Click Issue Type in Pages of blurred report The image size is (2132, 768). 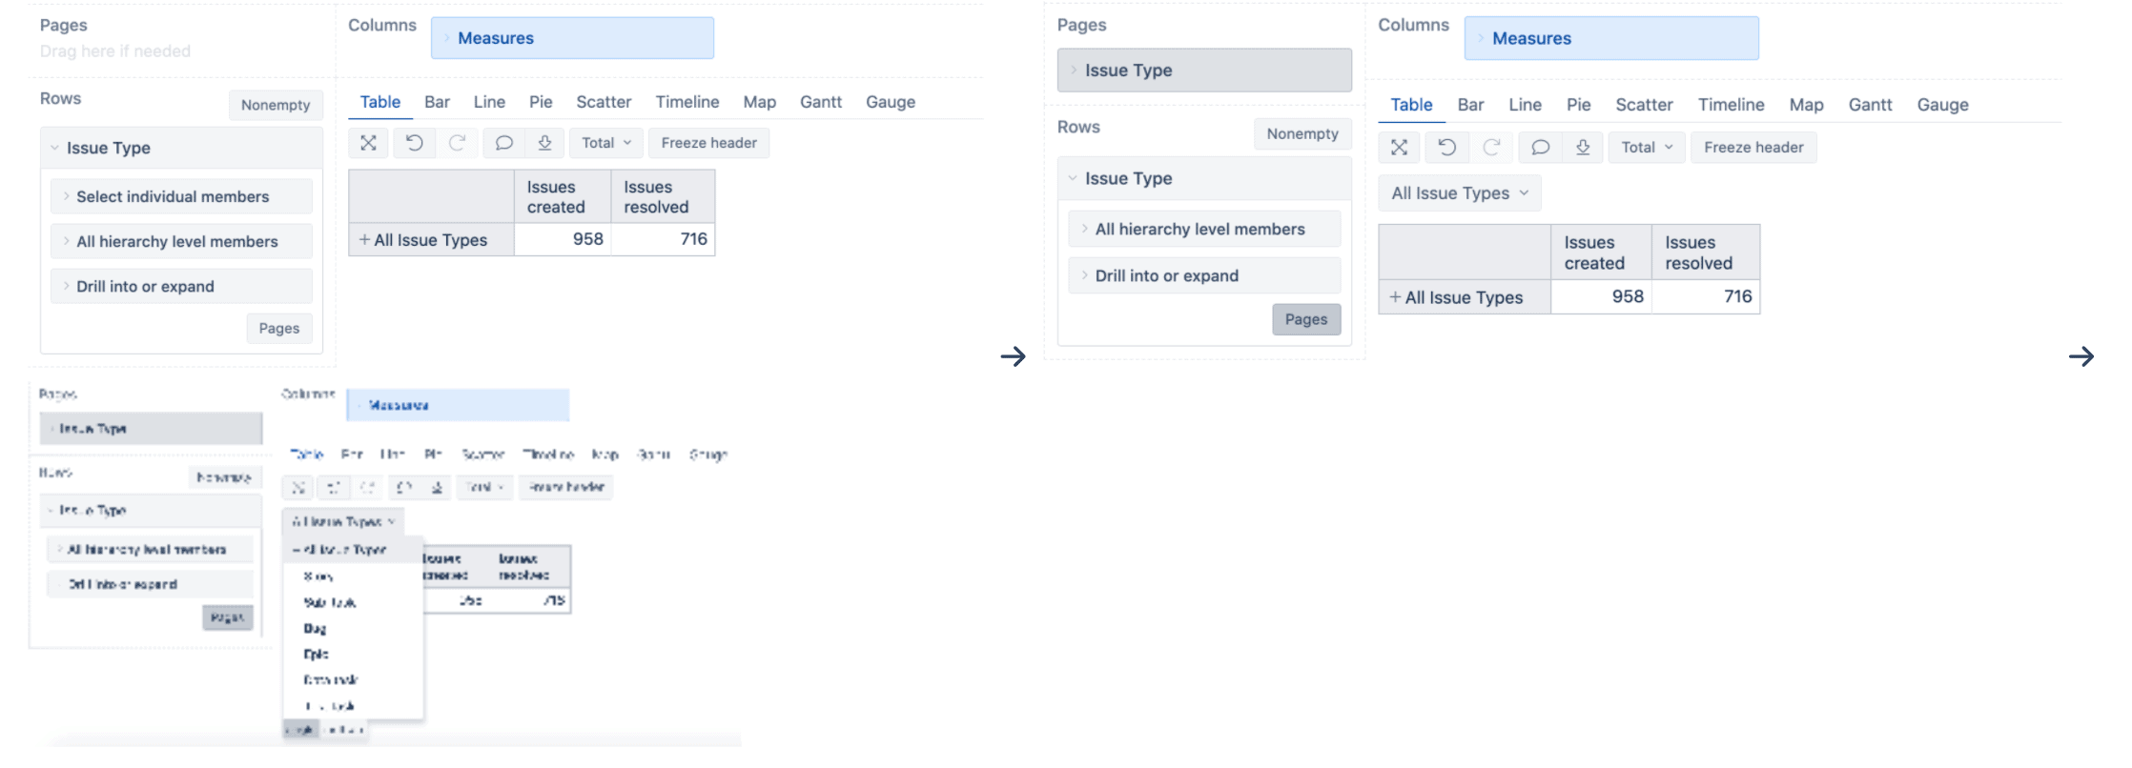[x=151, y=429]
